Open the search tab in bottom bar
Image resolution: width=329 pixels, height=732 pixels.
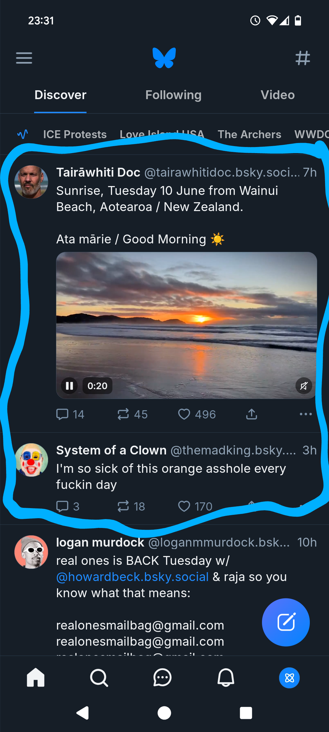[99, 678]
